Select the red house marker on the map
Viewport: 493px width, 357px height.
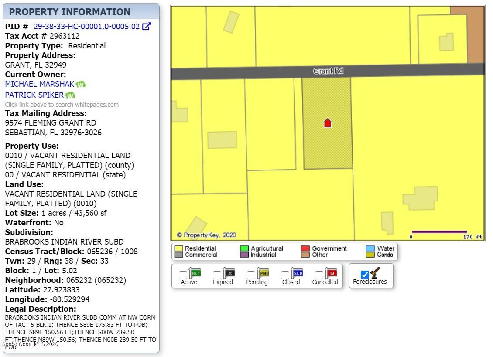click(x=328, y=123)
